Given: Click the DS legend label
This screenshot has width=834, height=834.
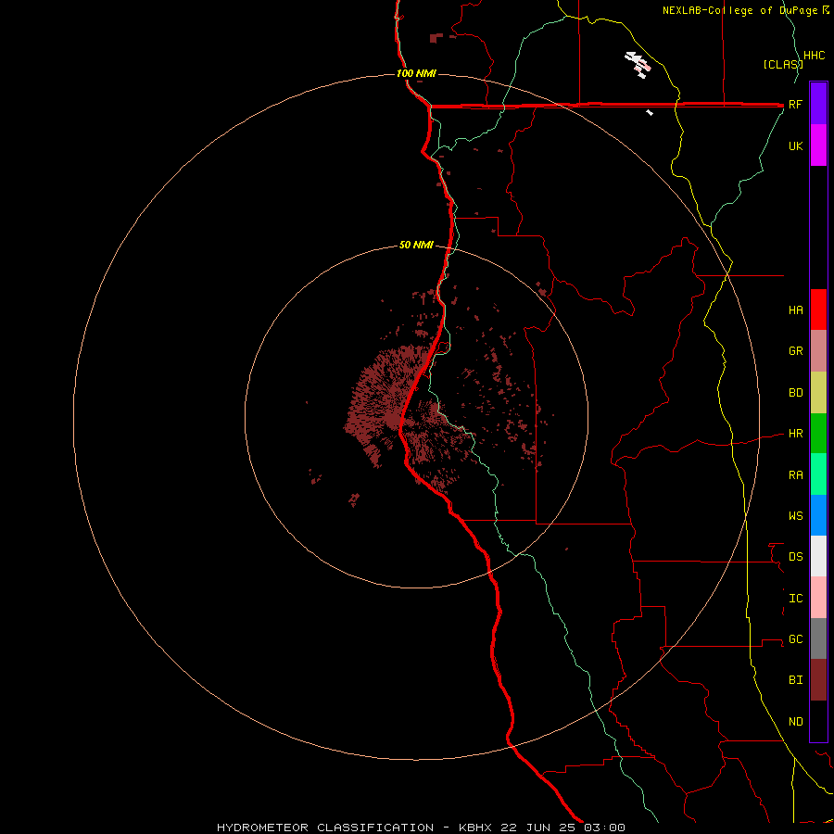Looking at the screenshot, I should coord(796,557).
